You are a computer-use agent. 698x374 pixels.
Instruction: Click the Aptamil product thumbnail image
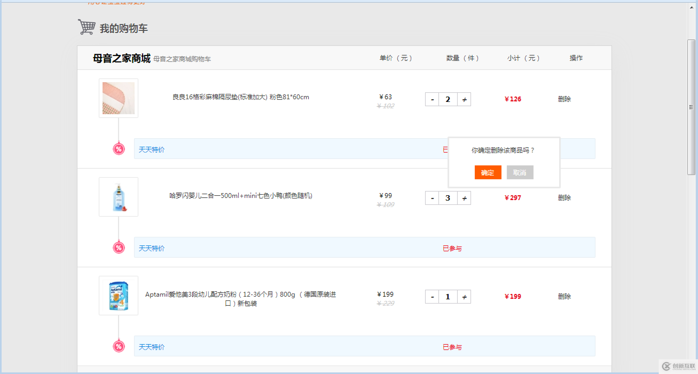tap(118, 296)
